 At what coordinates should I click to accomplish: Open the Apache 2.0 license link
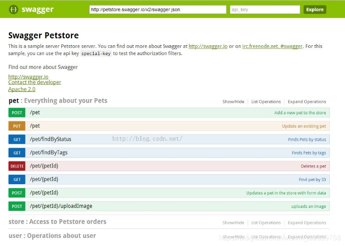click(22, 89)
